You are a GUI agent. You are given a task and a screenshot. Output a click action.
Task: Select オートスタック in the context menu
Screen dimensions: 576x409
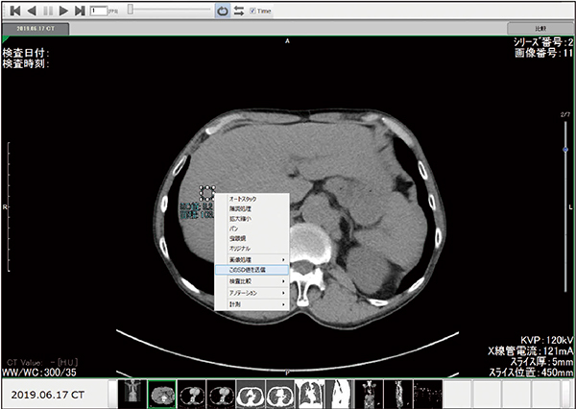(x=251, y=197)
